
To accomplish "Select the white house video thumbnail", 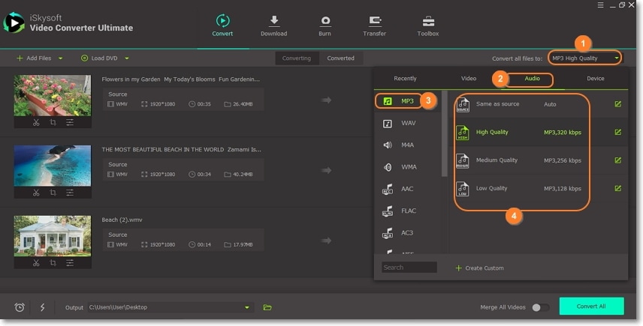I will pyautogui.click(x=53, y=236).
